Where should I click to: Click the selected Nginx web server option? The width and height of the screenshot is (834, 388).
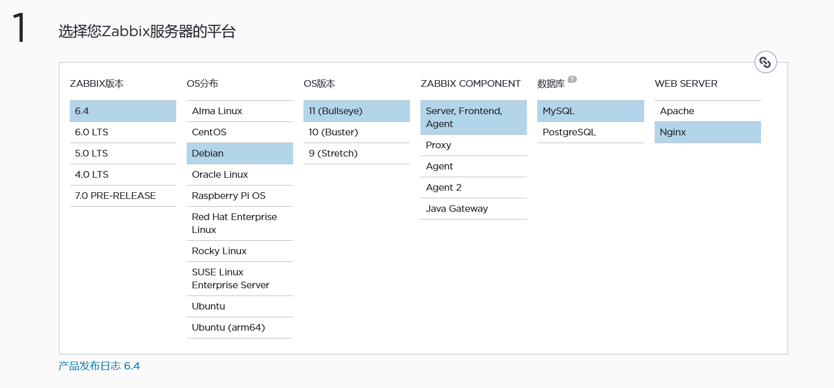click(707, 132)
